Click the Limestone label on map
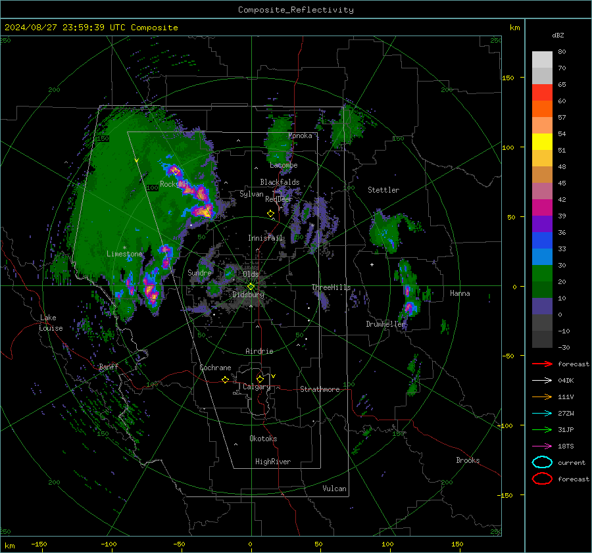592x553 pixels. coord(124,254)
